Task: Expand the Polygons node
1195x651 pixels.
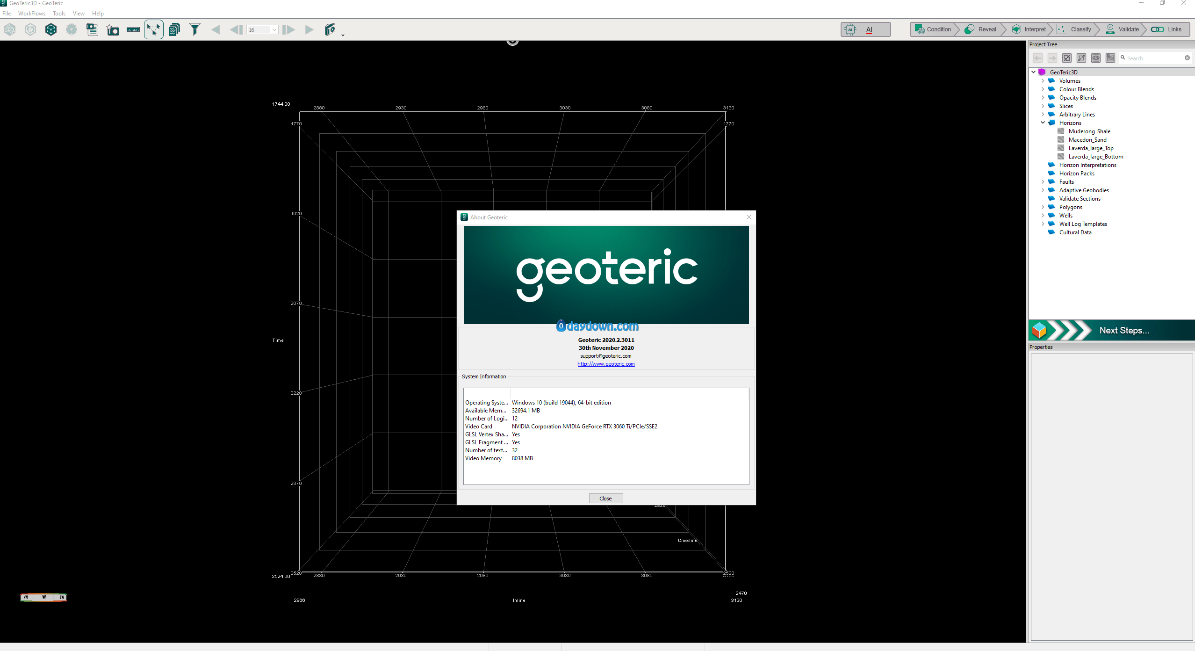Action: [x=1043, y=207]
